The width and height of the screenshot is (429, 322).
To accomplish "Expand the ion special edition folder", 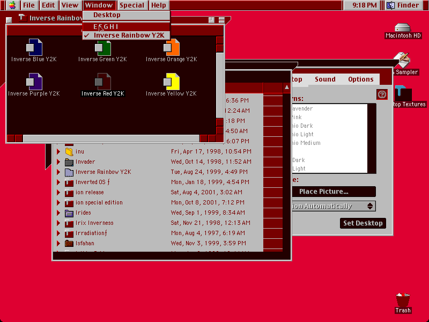I will [x=58, y=203].
